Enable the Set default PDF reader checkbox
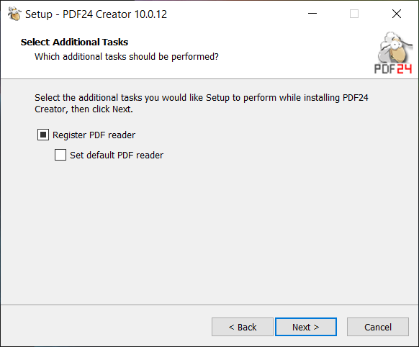 (60, 155)
